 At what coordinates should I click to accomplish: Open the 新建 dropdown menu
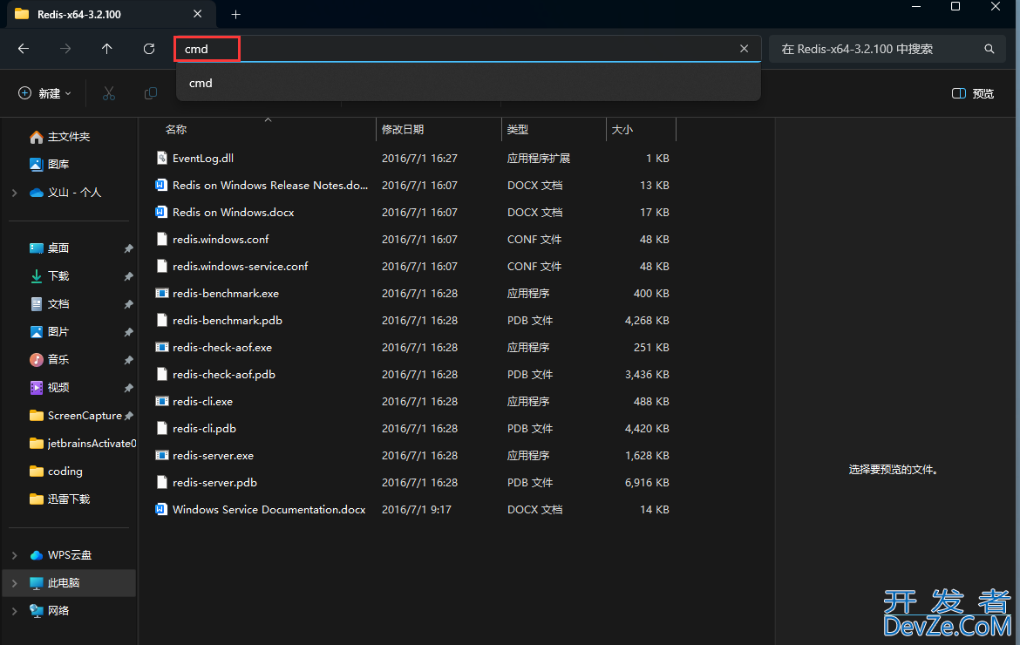click(44, 93)
